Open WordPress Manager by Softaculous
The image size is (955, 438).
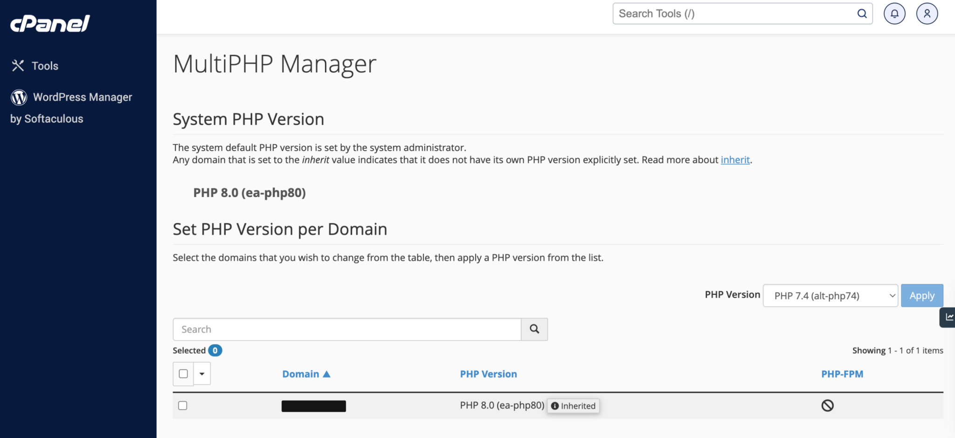[82, 97]
